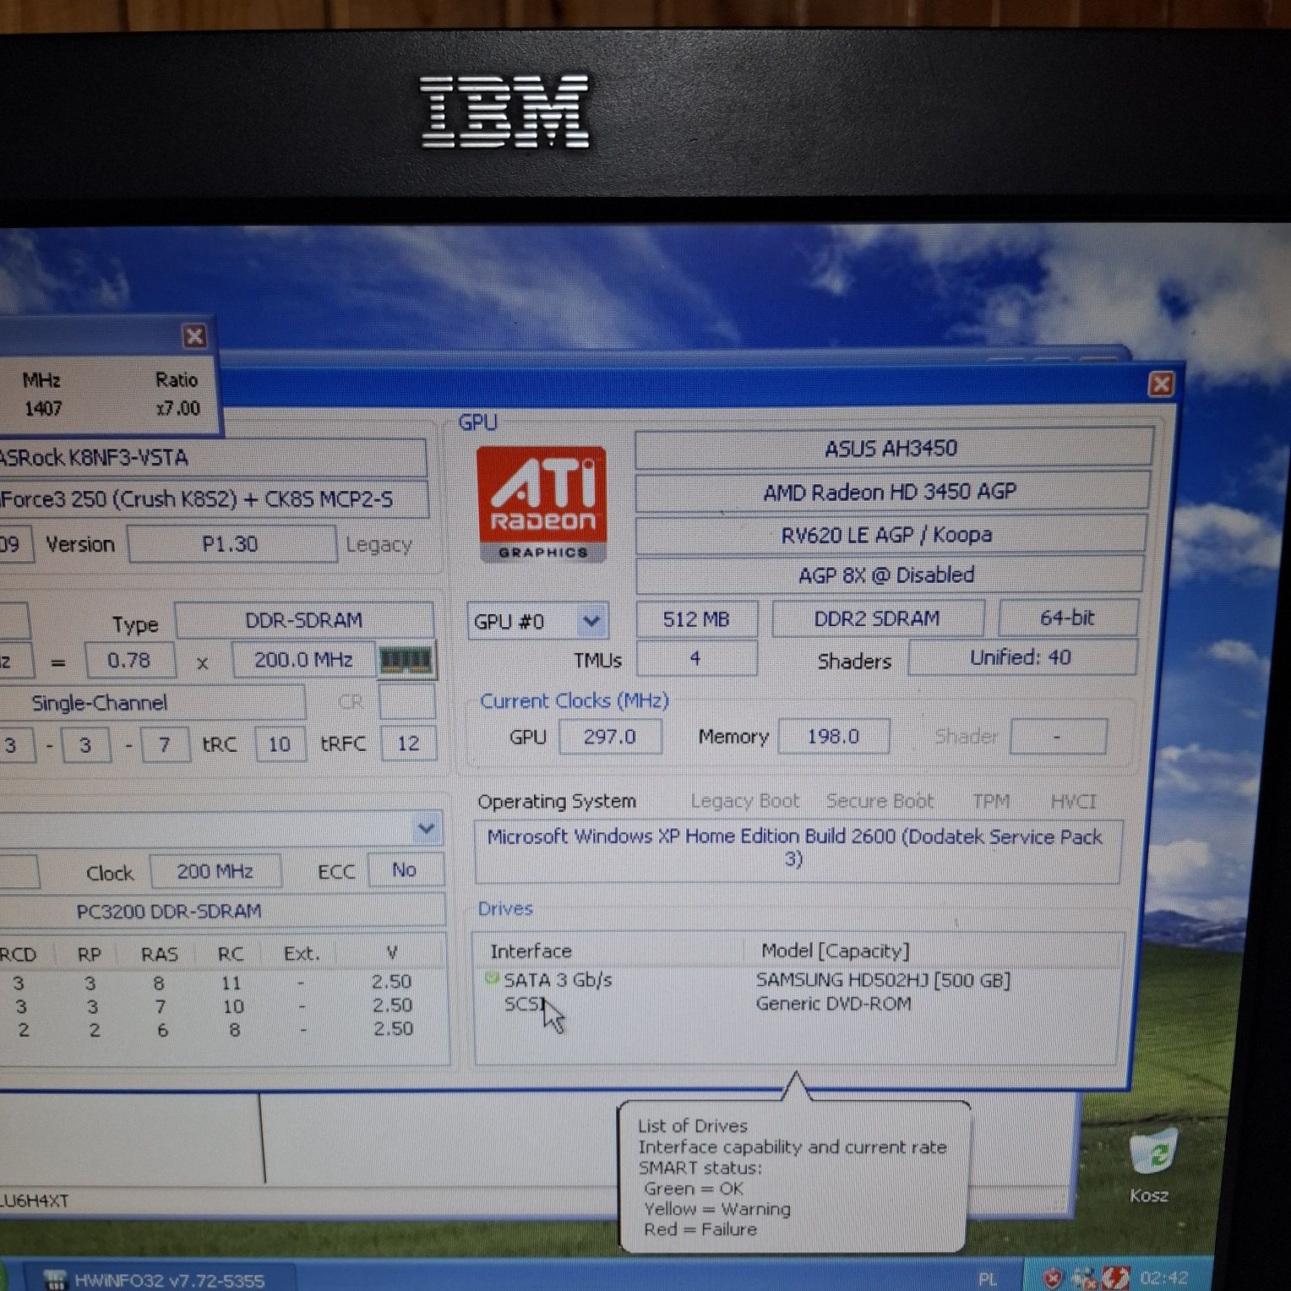Click the 0.78 memory ratio field

pos(129,660)
